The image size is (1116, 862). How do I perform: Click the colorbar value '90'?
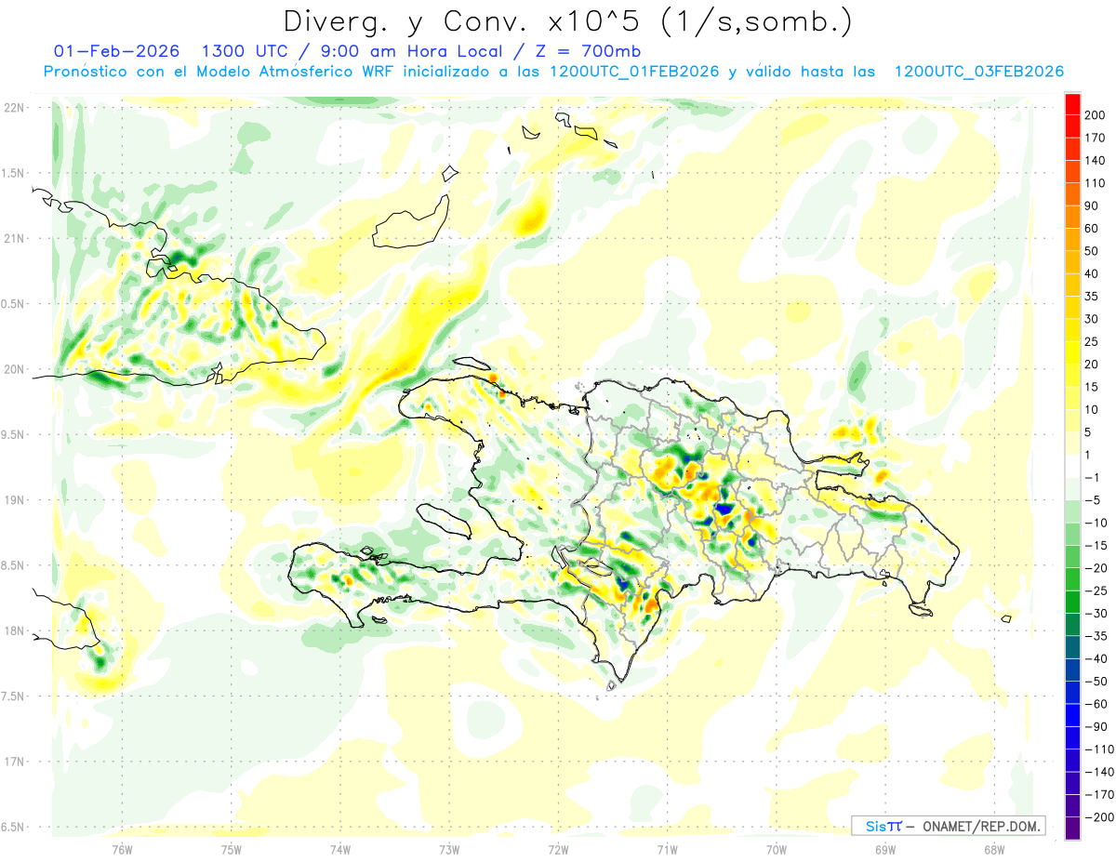1093,206
